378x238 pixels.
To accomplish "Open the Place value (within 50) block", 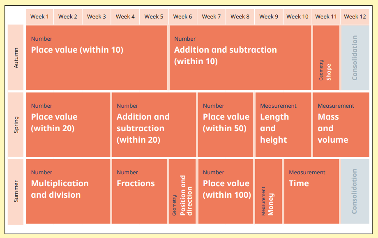I will [225, 125].
